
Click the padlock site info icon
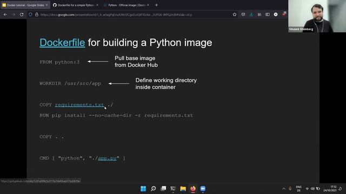pos(37,15)
